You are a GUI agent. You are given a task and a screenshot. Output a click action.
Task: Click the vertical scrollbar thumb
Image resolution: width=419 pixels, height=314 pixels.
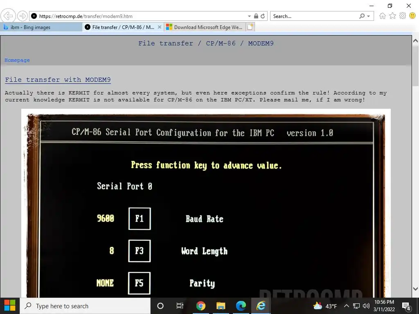click(x=416, y=65)
